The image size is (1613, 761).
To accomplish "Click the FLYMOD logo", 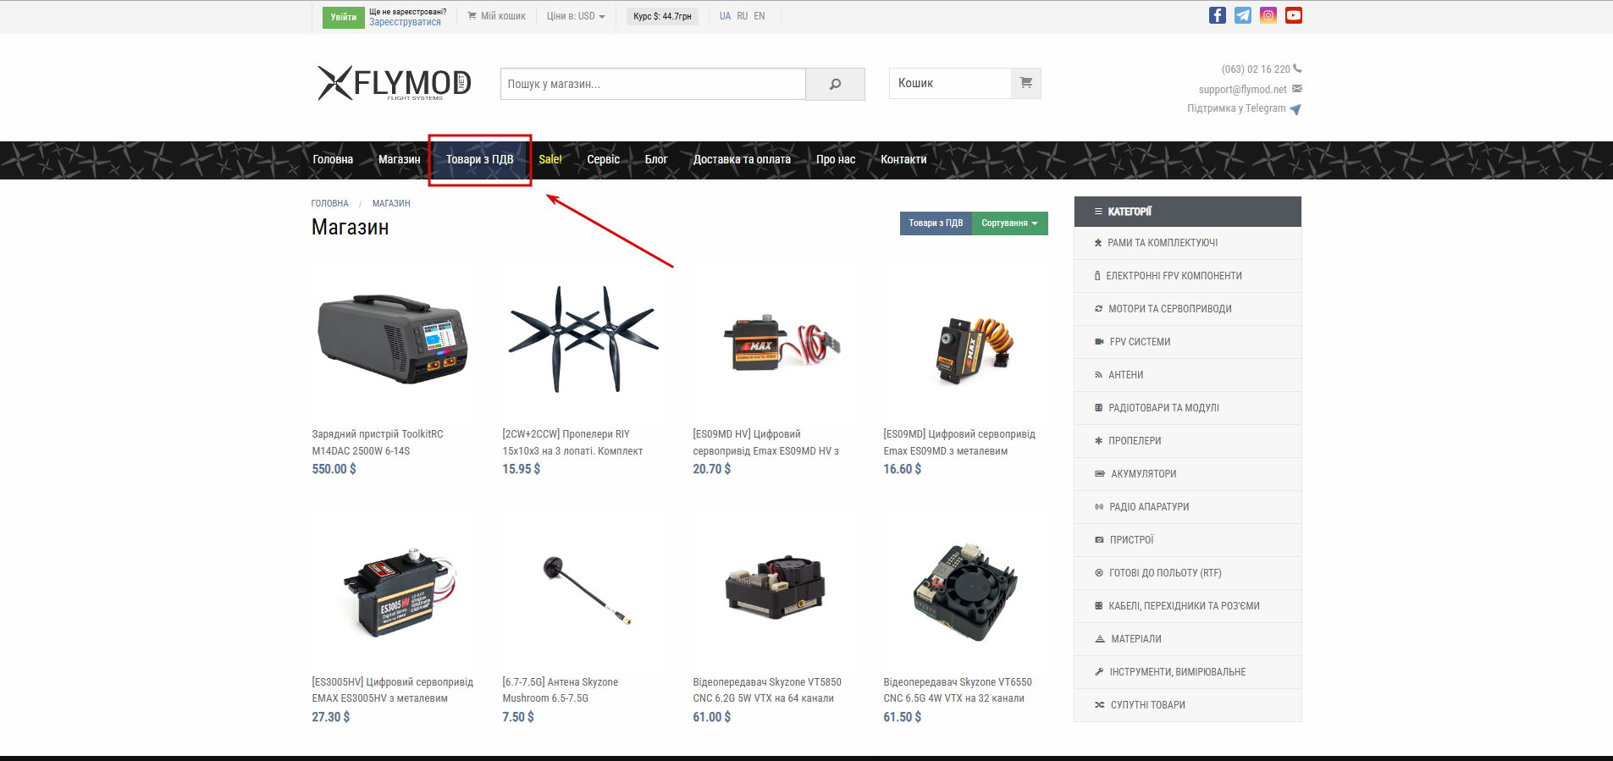I will 394,83.
